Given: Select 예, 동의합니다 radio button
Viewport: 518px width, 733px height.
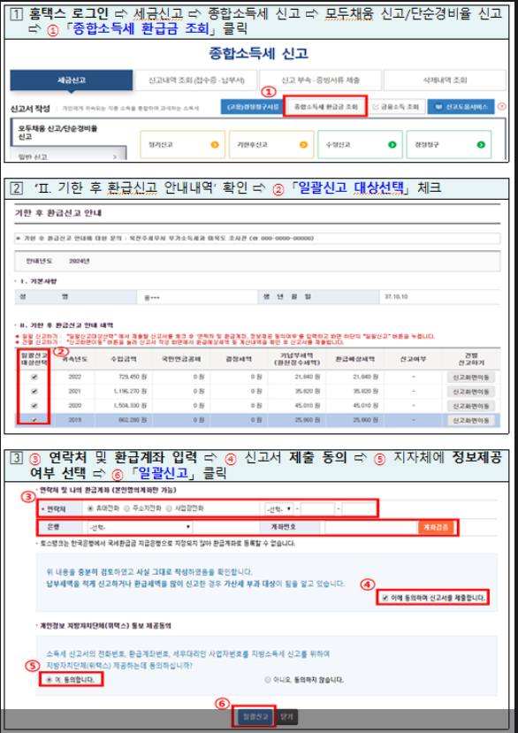Looking at the screenshot, I should coord(50,679).
